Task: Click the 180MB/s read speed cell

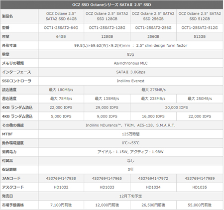Action: click(x=61, y=90)
